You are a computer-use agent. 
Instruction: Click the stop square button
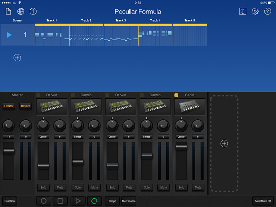click(x=60, y=201)
